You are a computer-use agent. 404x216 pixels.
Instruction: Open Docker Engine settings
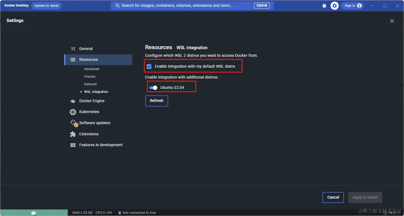(92, 101)
